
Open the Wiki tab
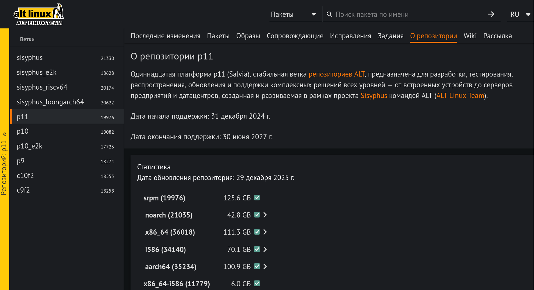[470, 36]
